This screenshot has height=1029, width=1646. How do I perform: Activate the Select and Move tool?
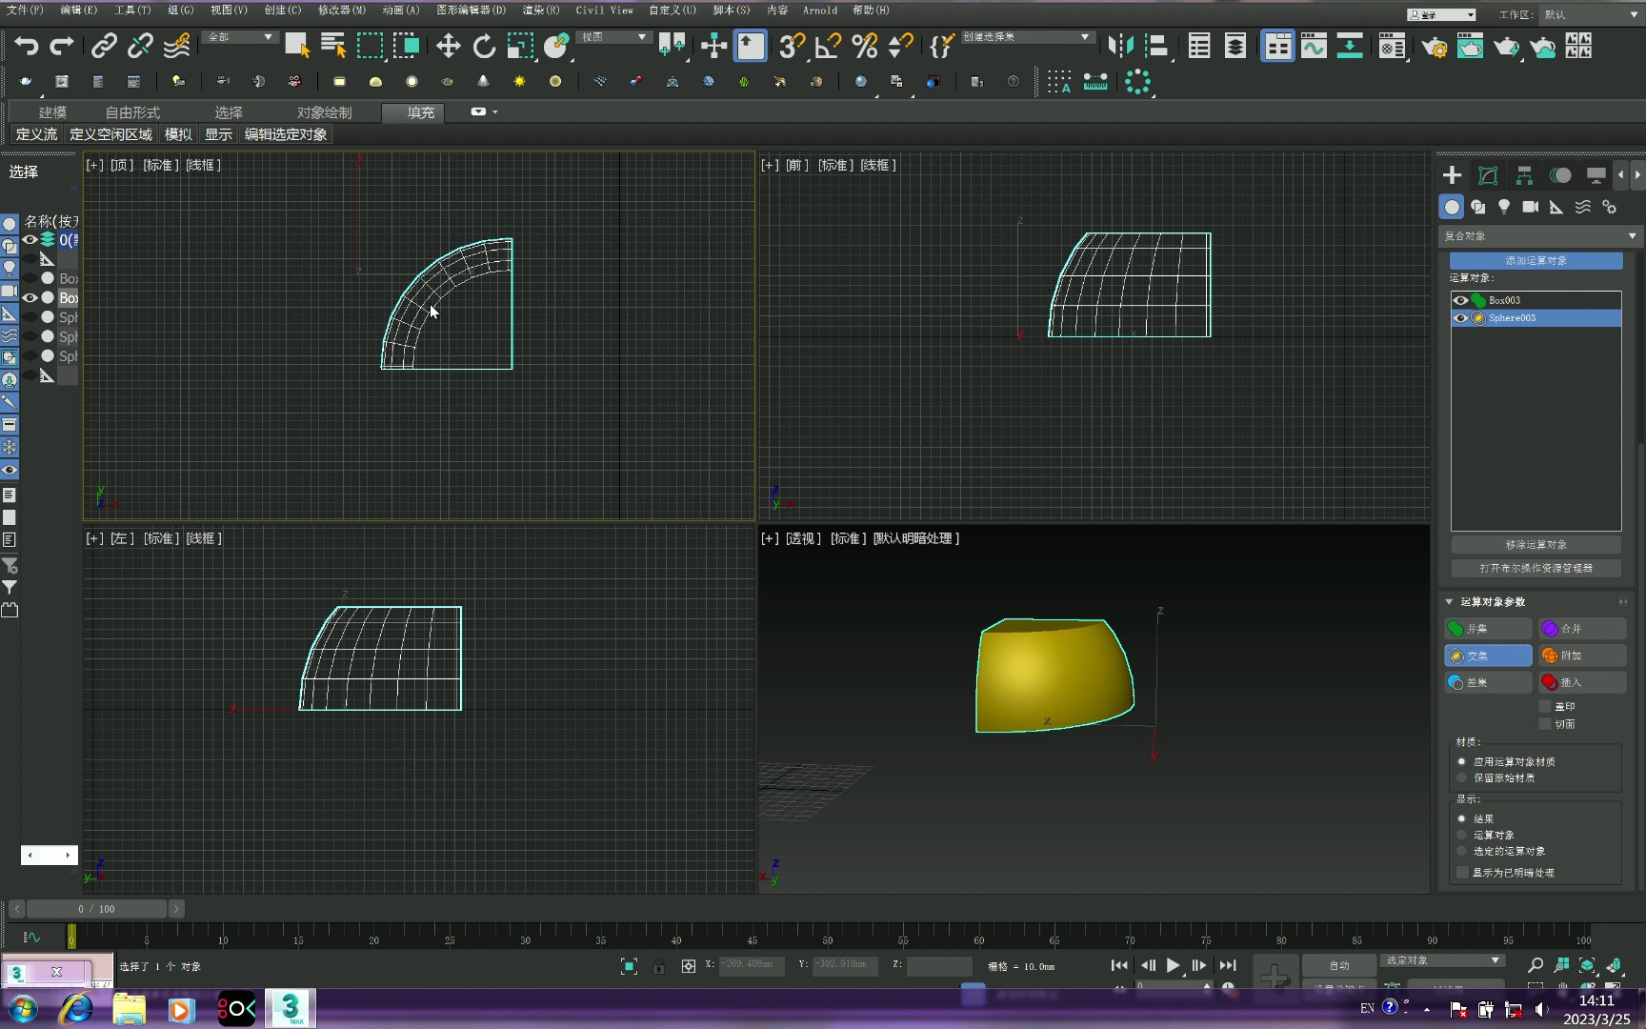448,46
